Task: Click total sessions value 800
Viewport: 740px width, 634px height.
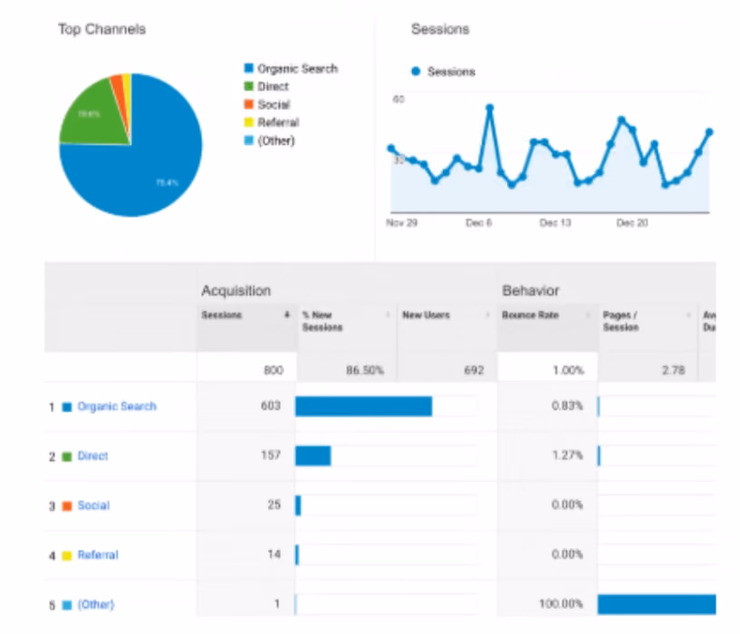Action: click(274, 370)
